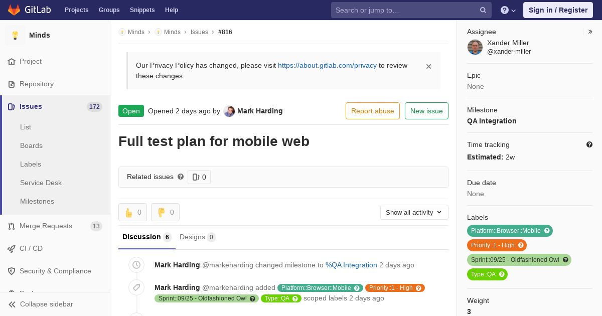The image size is (602, 316).
Task: Click help icon on Platform::Browser::Mobile sidebar label
Action: [x=547, y=231]
